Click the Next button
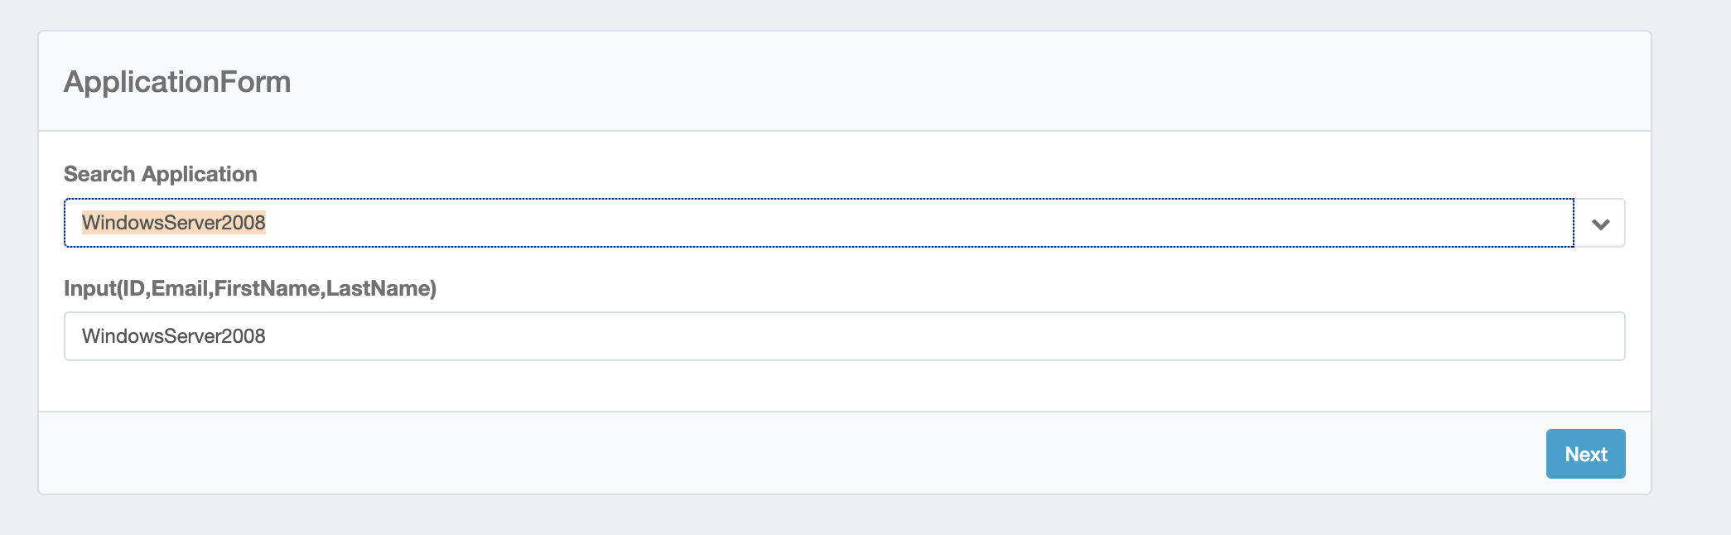 (x=1584, y=454)
